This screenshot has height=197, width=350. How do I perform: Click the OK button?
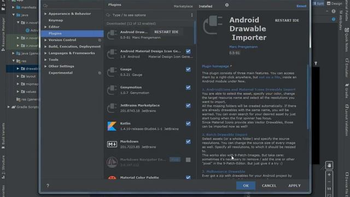click(x=246, y=186)
